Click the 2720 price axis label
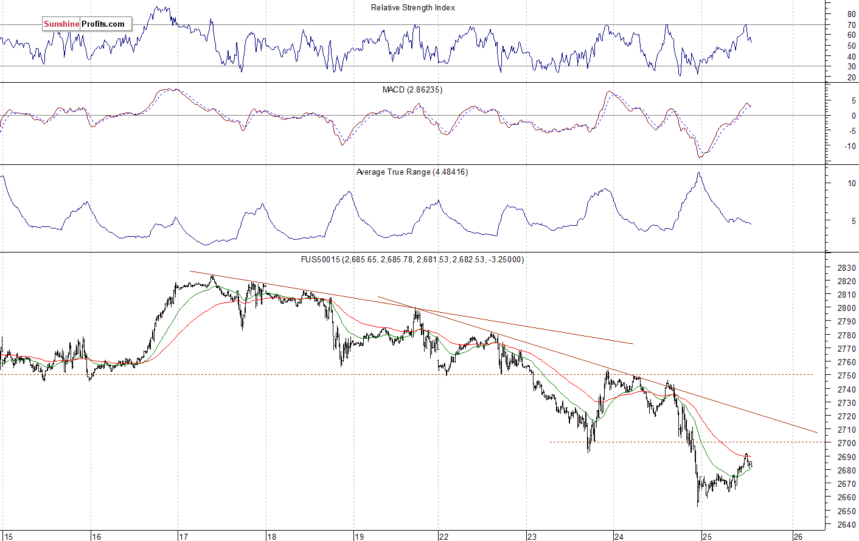This screenshot has width=859, height=541. coord(846,416)
